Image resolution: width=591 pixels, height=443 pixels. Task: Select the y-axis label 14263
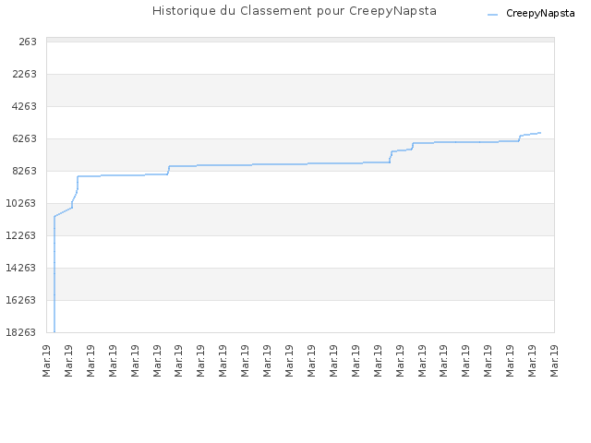point(21,268)
